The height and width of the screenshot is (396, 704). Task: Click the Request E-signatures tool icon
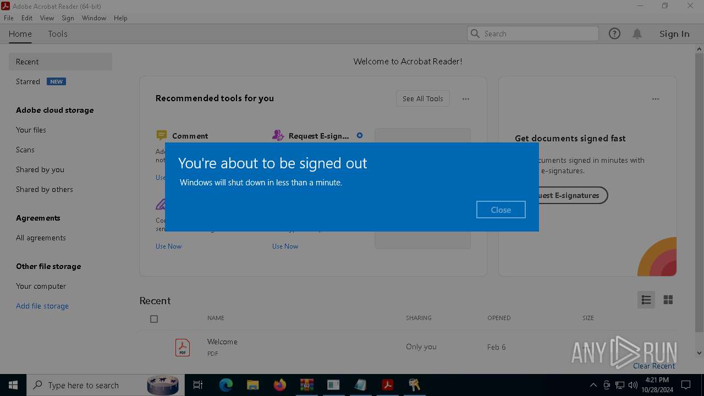click(278, 135)
